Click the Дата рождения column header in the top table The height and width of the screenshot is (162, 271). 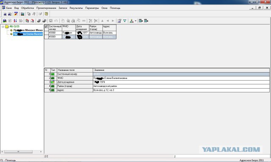point(82,28)
